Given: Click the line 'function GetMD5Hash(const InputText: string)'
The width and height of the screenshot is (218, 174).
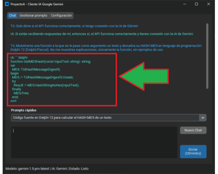Looking at the screenshot, I should point(51,62).
